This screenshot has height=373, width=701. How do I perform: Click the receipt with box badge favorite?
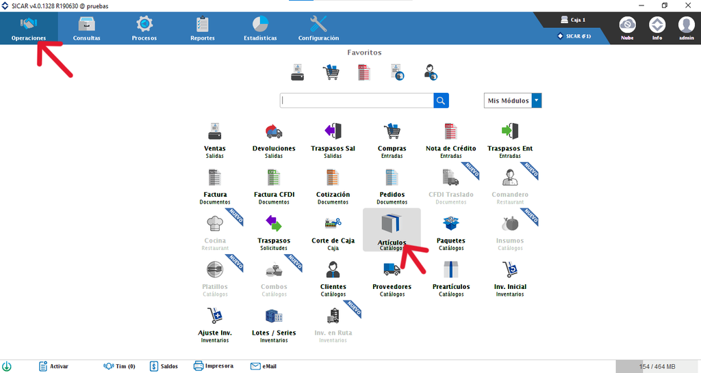coord(398,72)
